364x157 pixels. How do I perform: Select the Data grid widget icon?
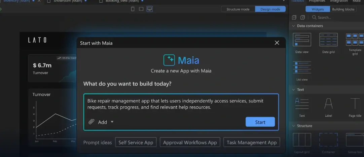point(328,40)
